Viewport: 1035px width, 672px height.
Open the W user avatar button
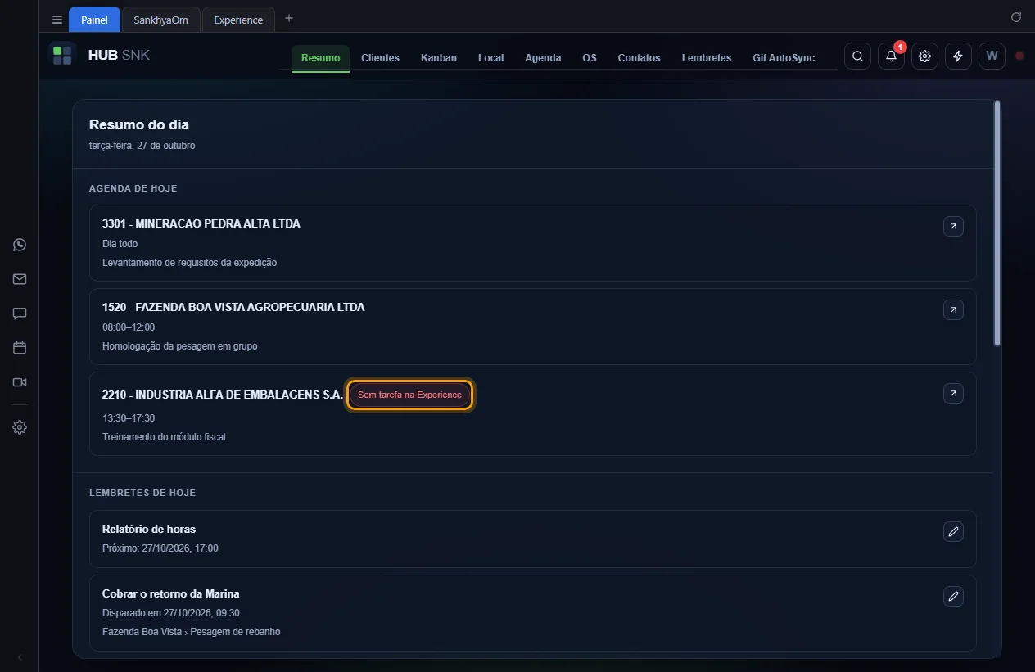[x=992, y=56]
